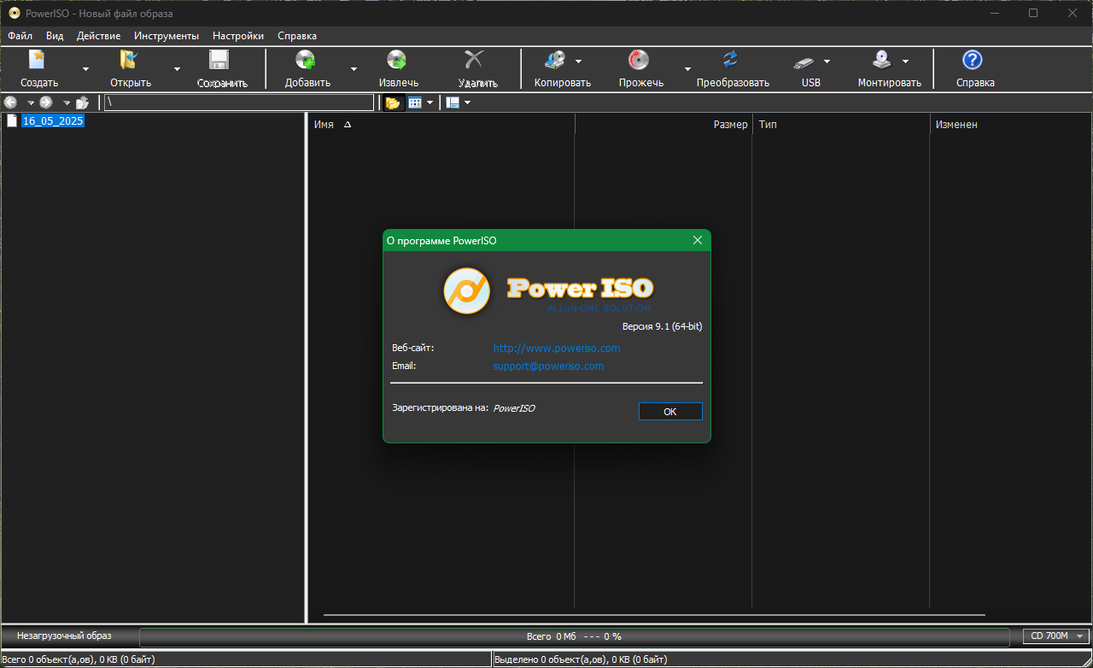Open the Монтировать dropdown arrow
1093x668 pixels.
pyautogui.click(x=905, y=62)
